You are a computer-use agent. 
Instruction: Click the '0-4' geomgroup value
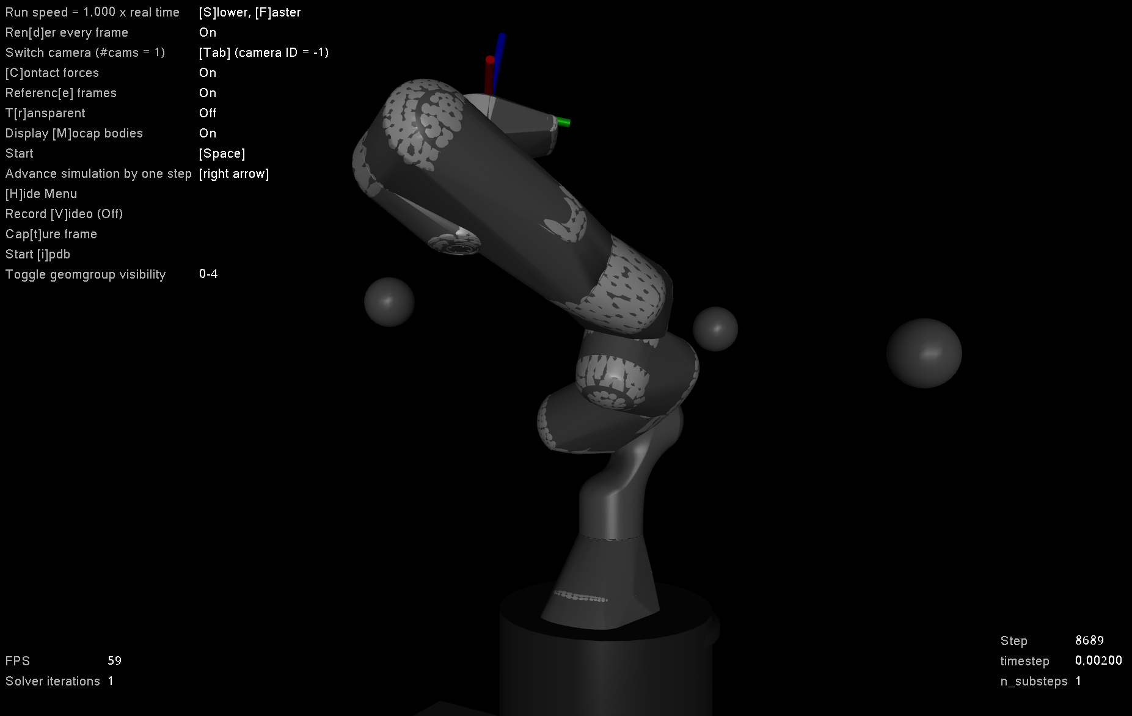208,274
